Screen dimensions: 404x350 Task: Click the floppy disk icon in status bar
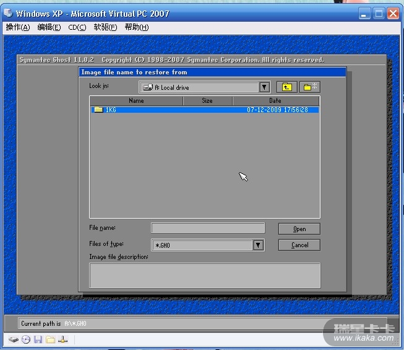click(38, 339)
